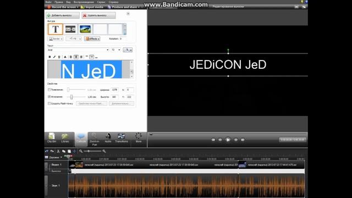Step backward one frame

point(220,140)
